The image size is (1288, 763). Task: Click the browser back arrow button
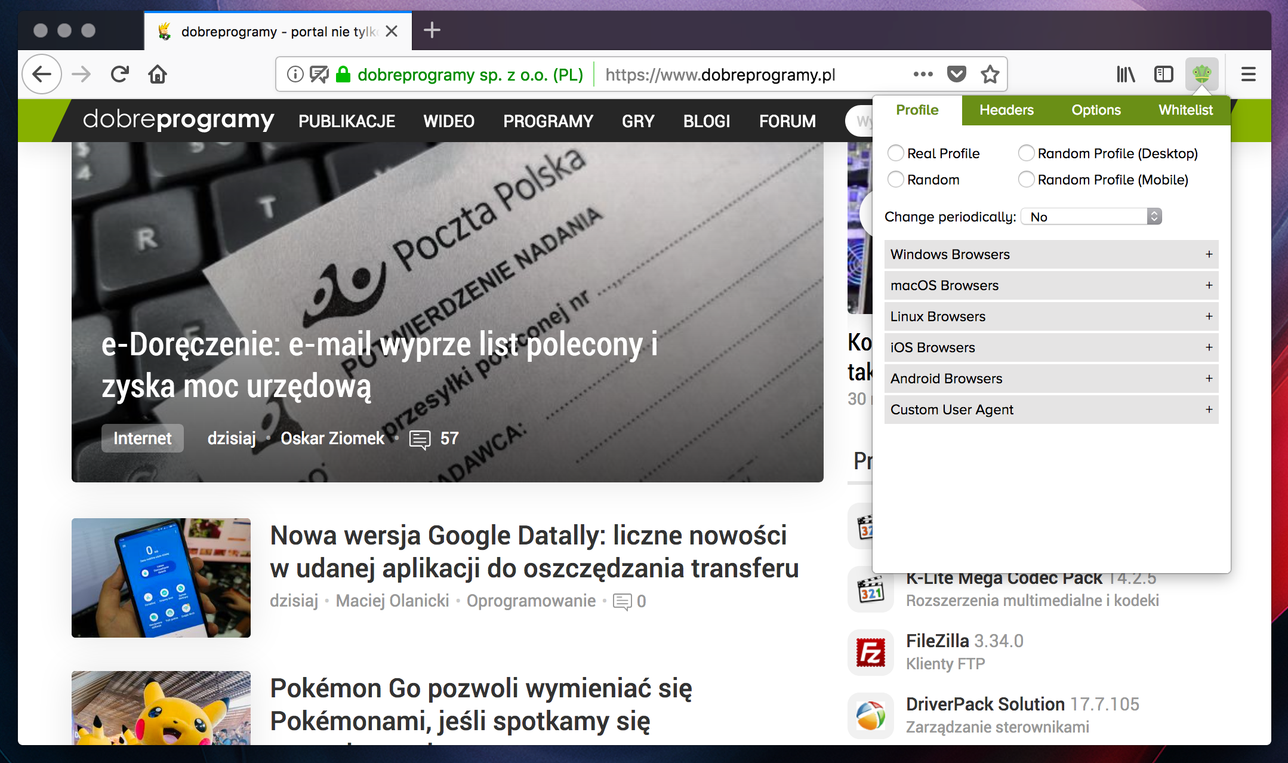point(42,75)
